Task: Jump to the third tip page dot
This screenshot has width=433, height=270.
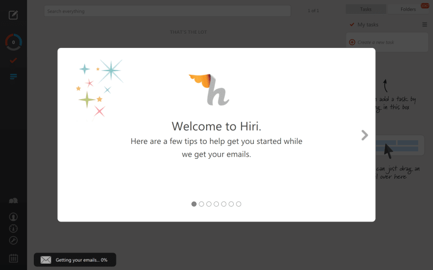Action: click(x=209, y=204)
